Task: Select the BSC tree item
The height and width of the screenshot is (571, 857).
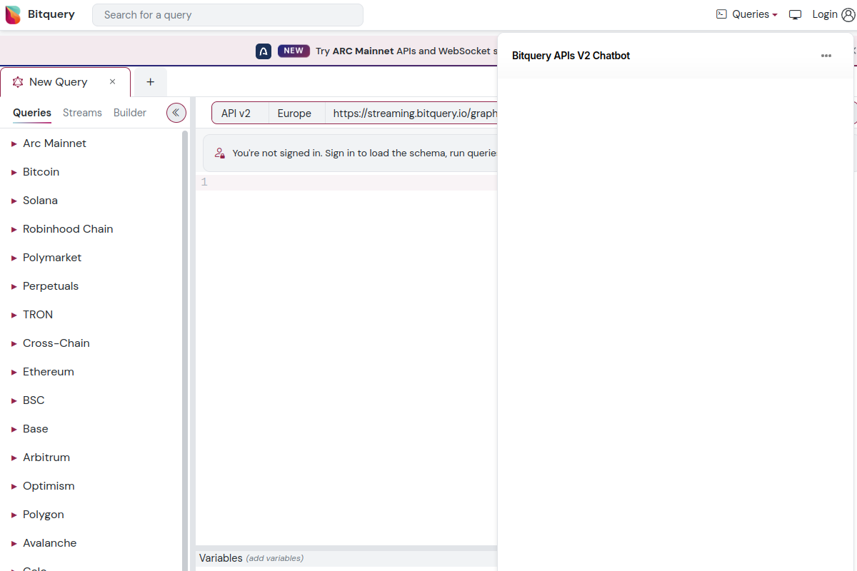Action: tap(34, 400)
